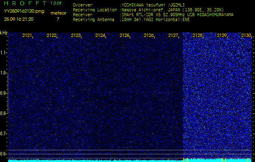Click the HROFFT title text

click(x=25, y=3)
